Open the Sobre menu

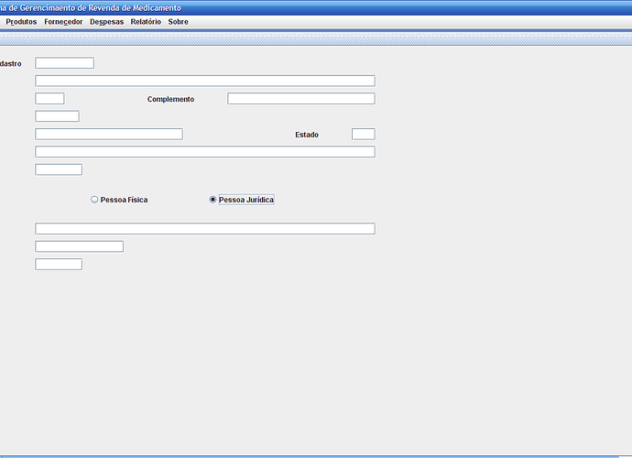click(179, 22)
